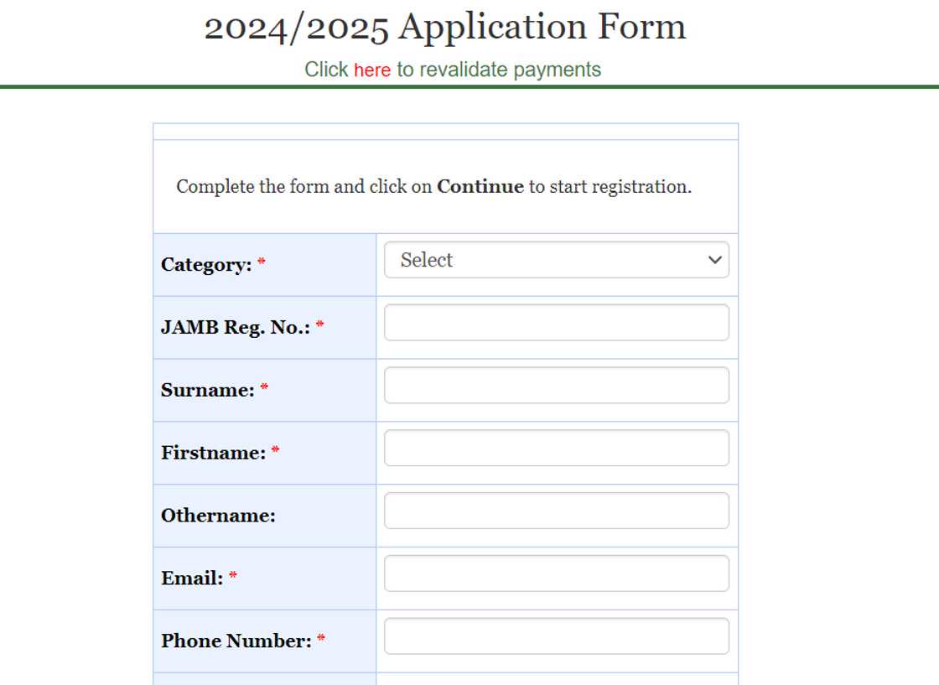
Task: Focus the Email input field
Action: [x=556, y=573]
